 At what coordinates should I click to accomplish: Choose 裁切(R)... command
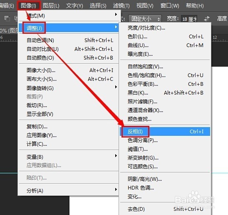pyautogui.click(x=69, y=105)
